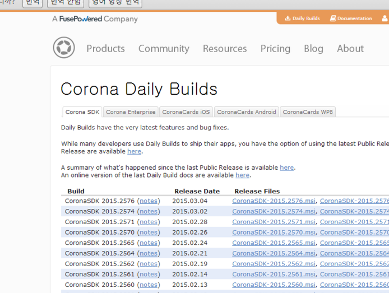Select the Corona SDK tab
Viewport: 389px width, 293px height.
click(x=82, y=112)
